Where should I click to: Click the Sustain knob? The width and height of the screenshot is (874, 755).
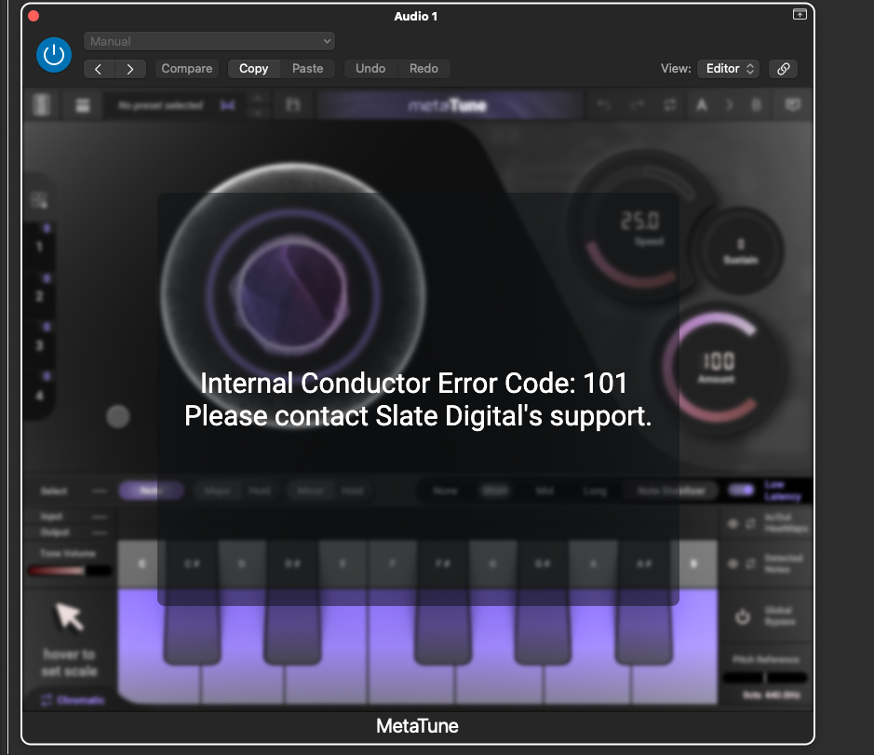pos(740,251)
